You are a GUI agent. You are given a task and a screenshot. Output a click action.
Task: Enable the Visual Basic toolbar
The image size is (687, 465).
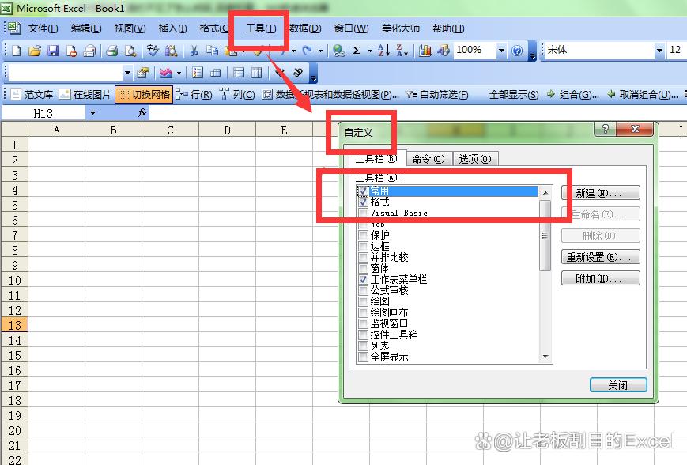(364, 213)
